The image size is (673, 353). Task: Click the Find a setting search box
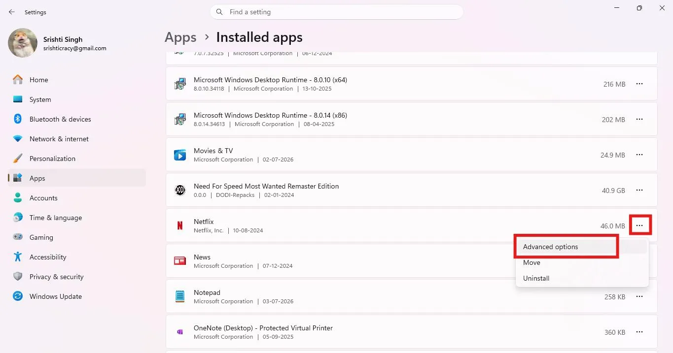point(337,12)
